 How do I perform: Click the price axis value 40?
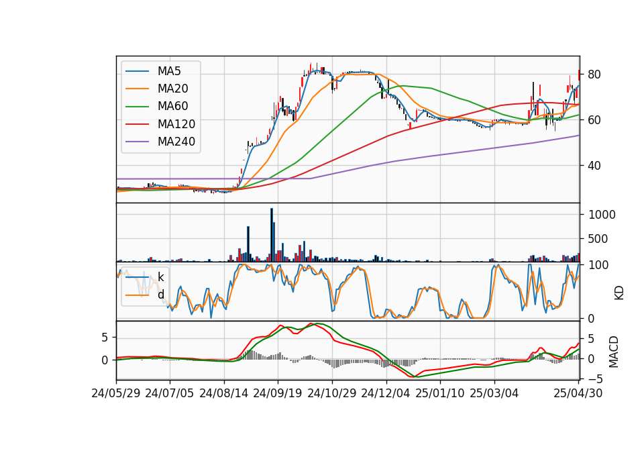point(594,166)
